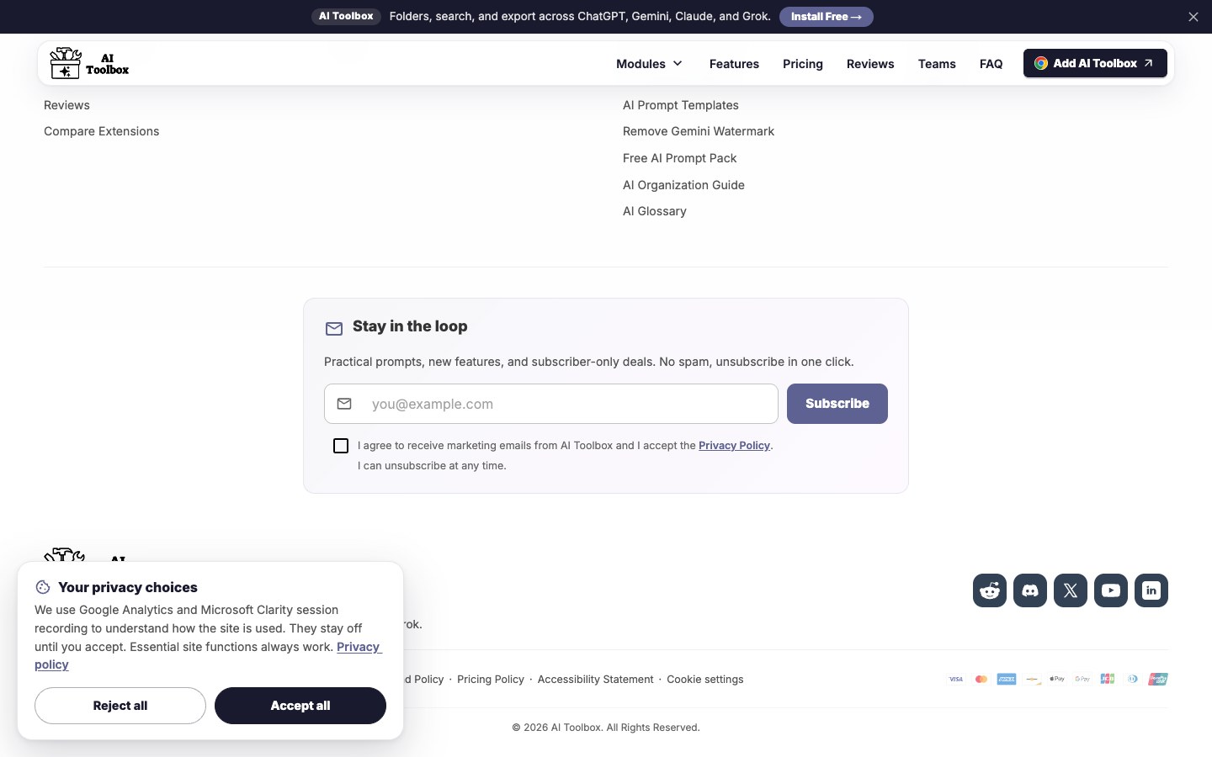Click the UnionPay payment icon

1158,679
